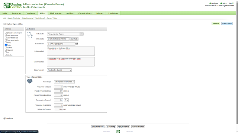238x133 pixels.
Task: Click the Ver Visita button
Action: click(x=74, y=39)
